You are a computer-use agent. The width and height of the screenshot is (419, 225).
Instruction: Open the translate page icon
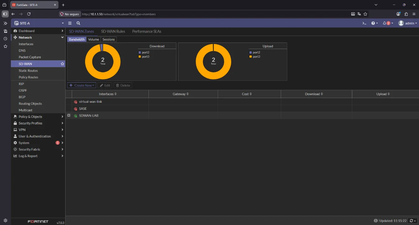point(359,14)
